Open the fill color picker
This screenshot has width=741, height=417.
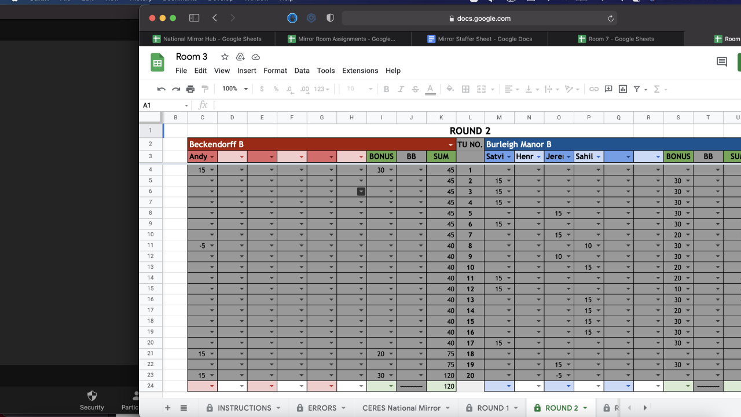click(x=450, y=89)
